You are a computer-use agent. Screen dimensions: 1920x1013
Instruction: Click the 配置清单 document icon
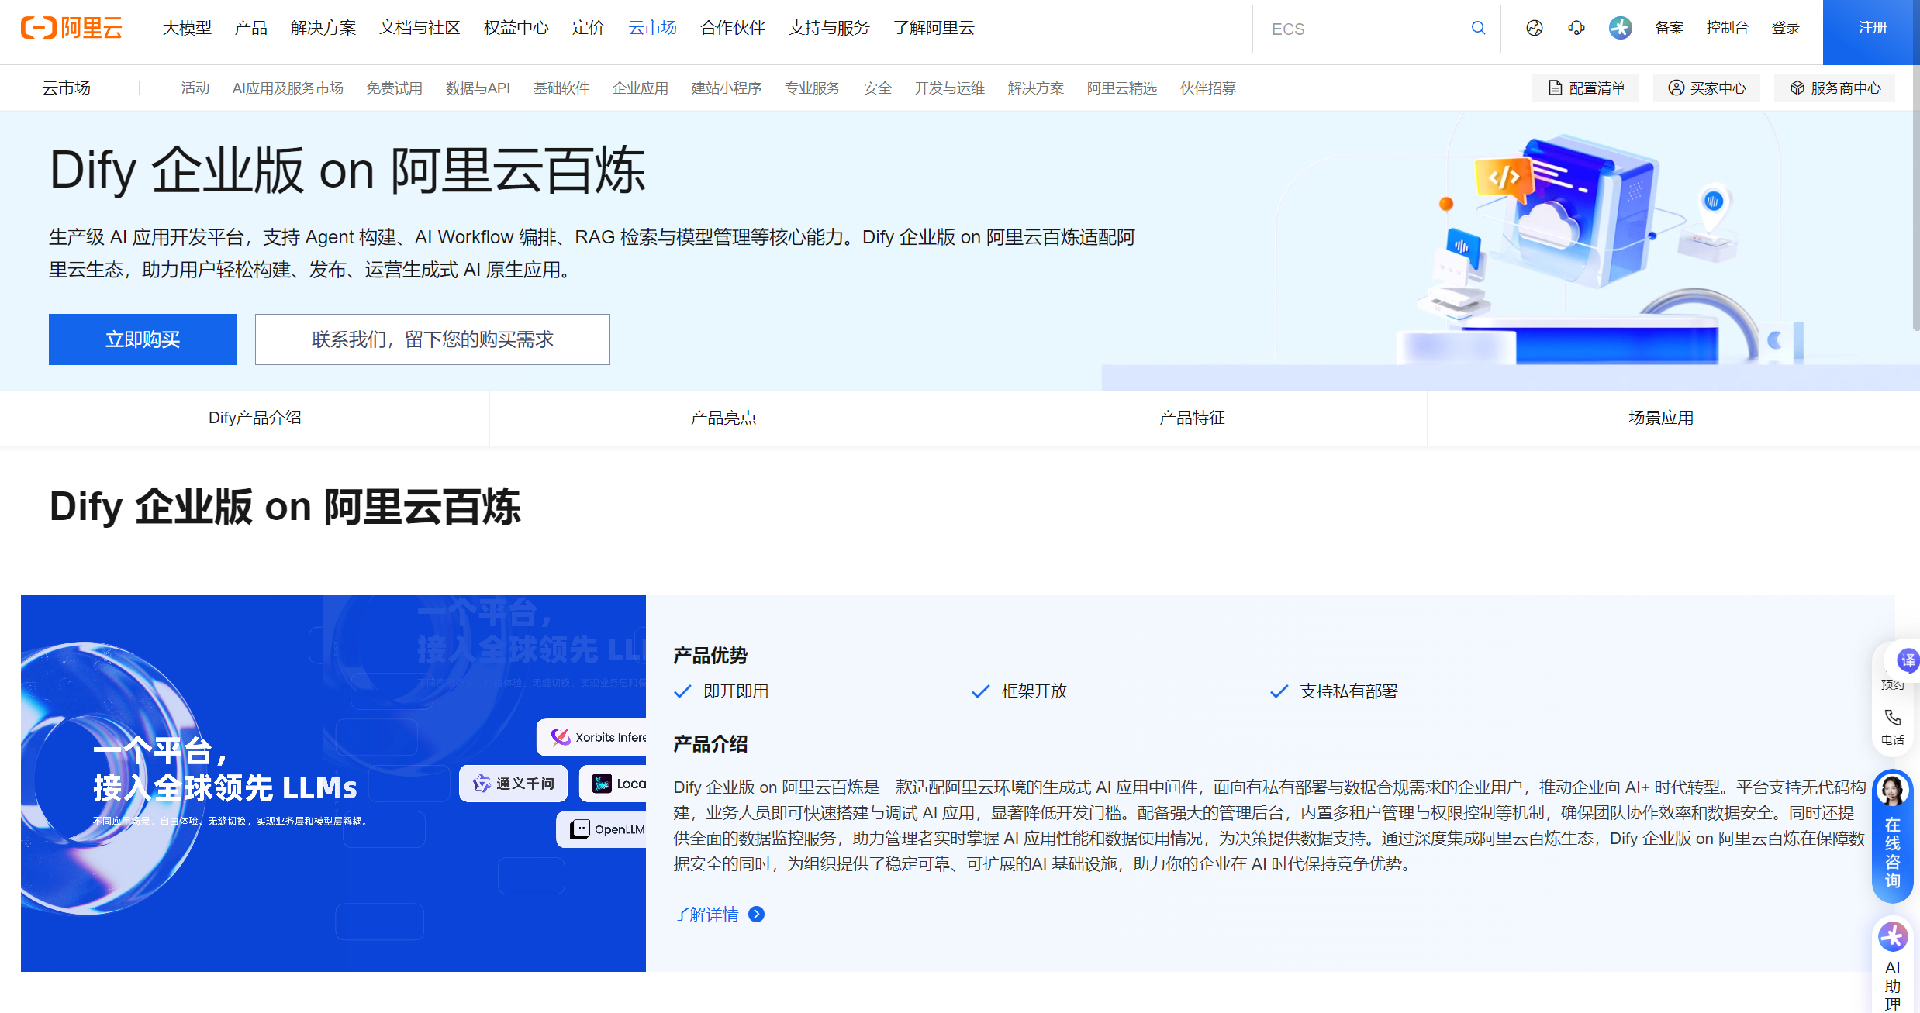click(x=1555, y=88)
